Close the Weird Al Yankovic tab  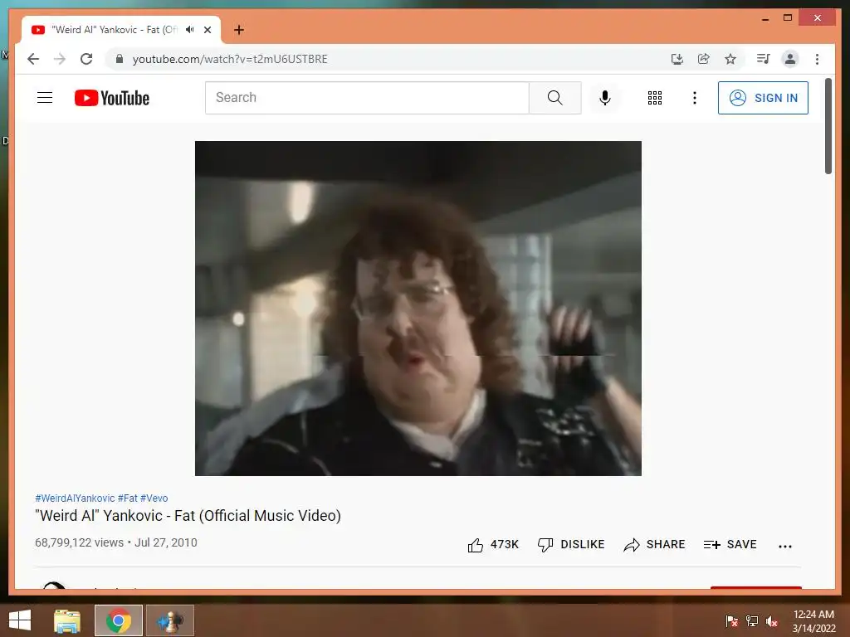pos(208,30)
